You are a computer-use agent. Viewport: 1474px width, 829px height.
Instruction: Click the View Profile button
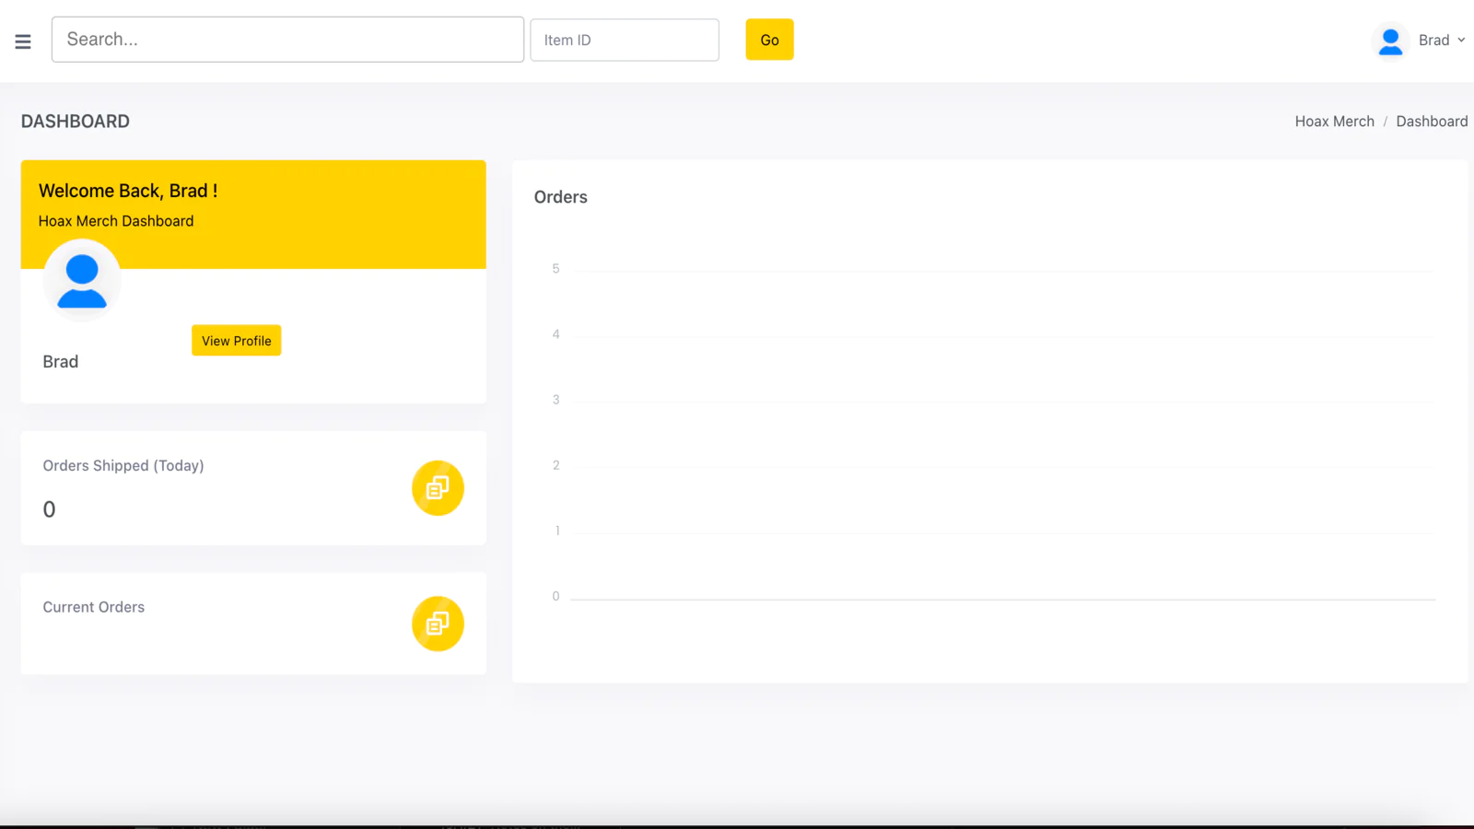tap(237, 341)
